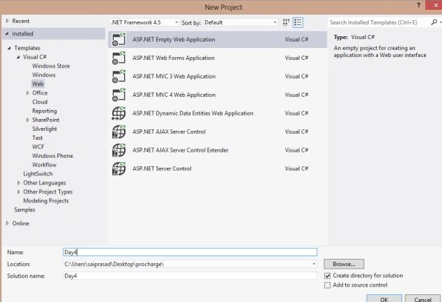
Task: Select ASP.NET MVC 3 Web Application text
Action: [x=174, y=77]
